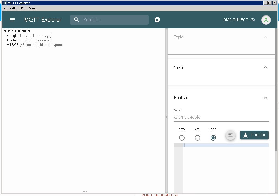Click the Publish panel heading
The height and width of the screenshot is (196, 279).
click(x=180, y=97)
